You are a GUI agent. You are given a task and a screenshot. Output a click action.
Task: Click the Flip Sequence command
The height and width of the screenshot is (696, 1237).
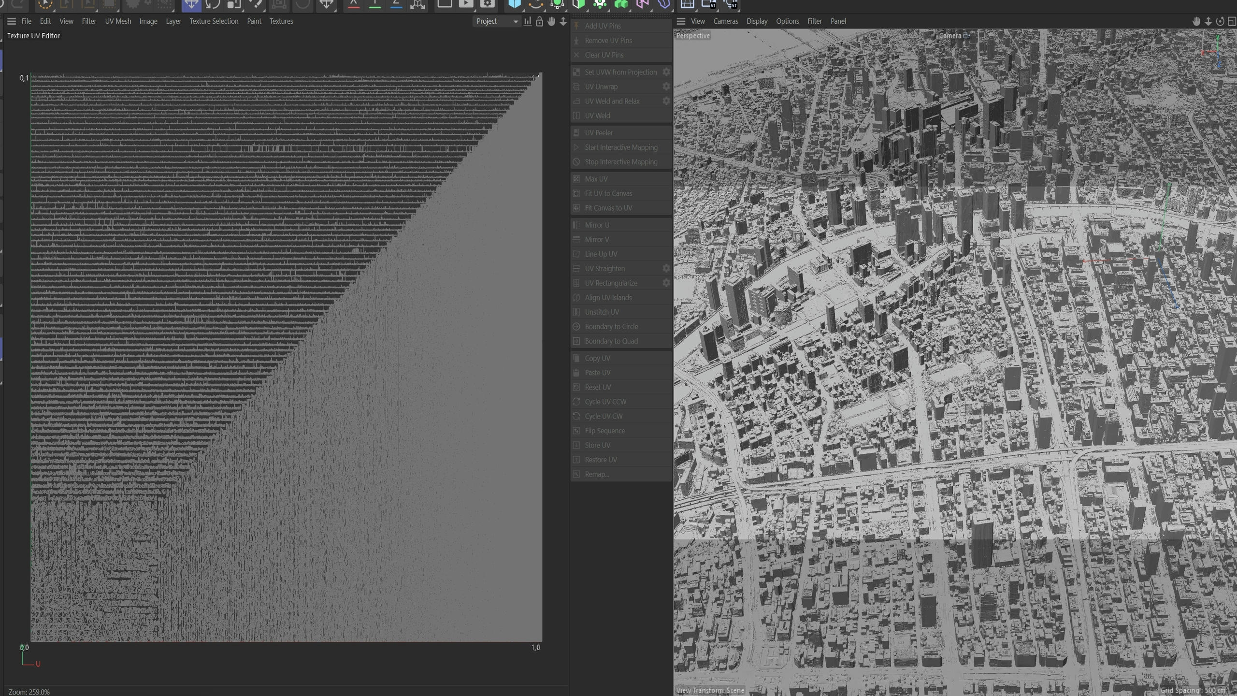621,431
